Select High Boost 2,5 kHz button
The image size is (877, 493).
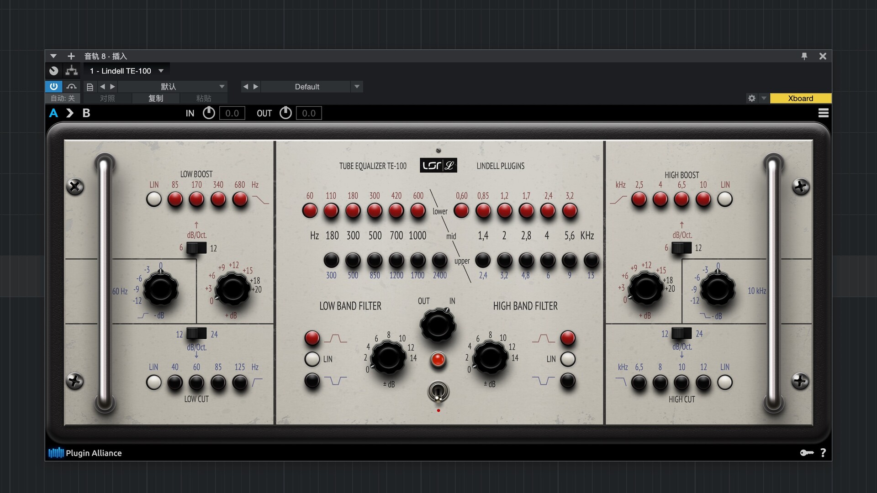coord(639,199)
